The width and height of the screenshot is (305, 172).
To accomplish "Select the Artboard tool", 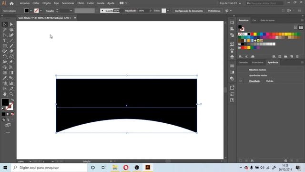I will [x=5, y=89].
